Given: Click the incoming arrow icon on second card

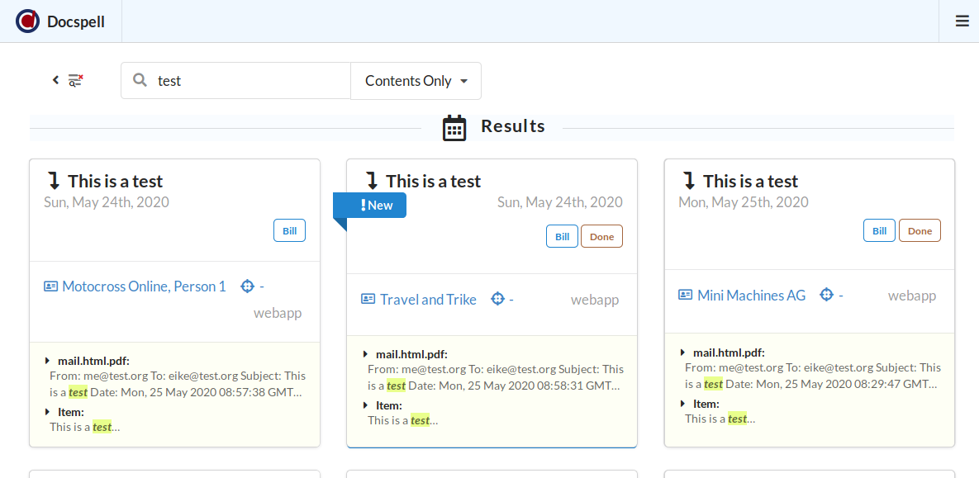Looking at the screenshot, I should 372,181.
